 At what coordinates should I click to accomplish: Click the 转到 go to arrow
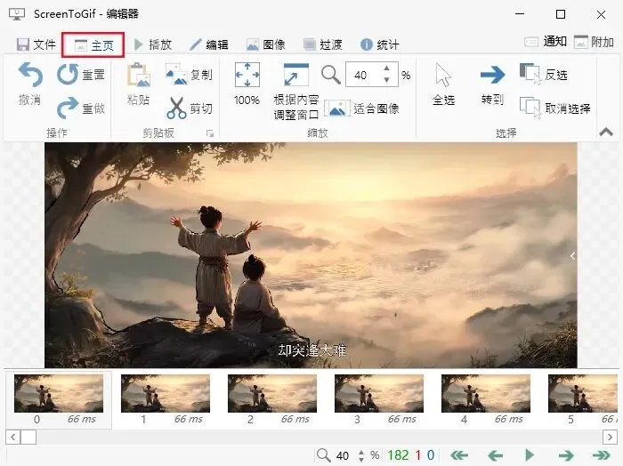(492, 75)
